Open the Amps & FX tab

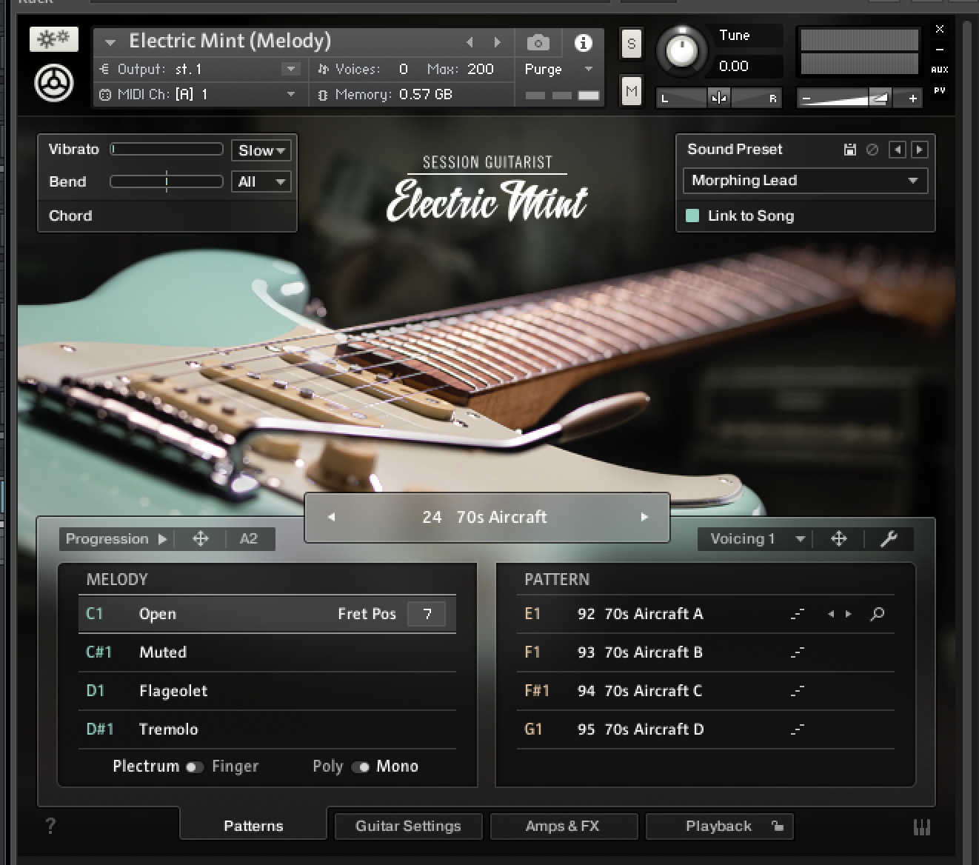pyautogui.click(x=563, y=826)
